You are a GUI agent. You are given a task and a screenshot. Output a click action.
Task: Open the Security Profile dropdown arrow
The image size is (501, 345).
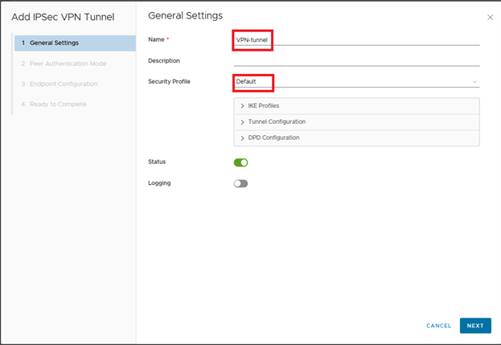coord(474,82)
